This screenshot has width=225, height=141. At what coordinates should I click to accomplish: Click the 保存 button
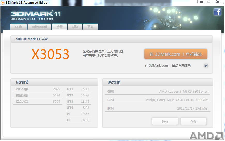(x=193, y=121)
